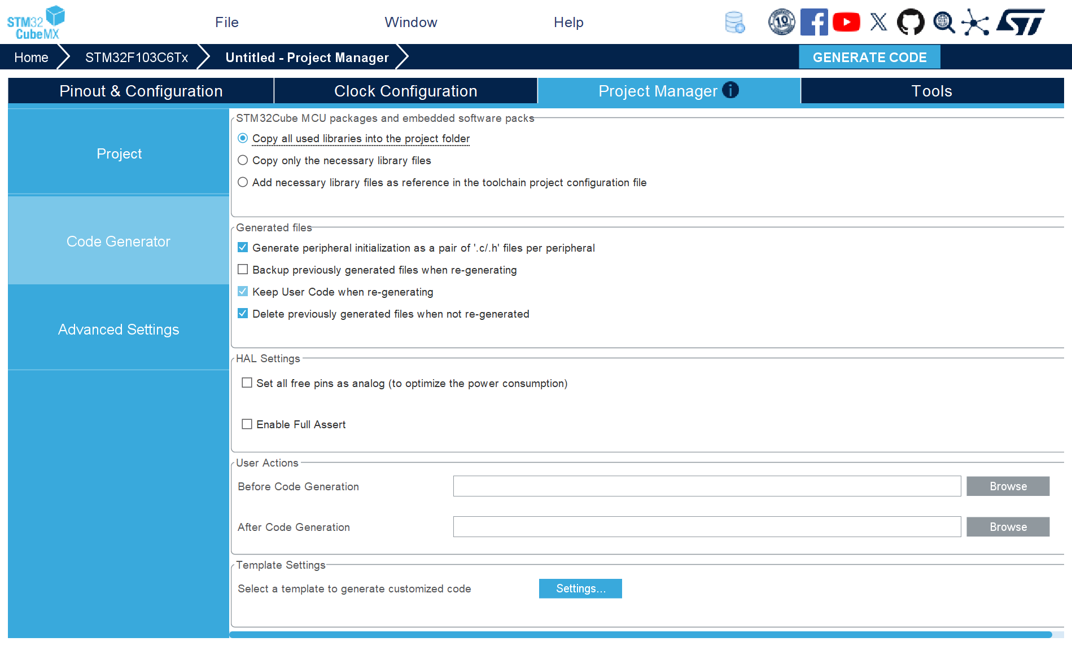Toggle 'Keep User Code when re-generating' checkbox

tap(243, 291)
